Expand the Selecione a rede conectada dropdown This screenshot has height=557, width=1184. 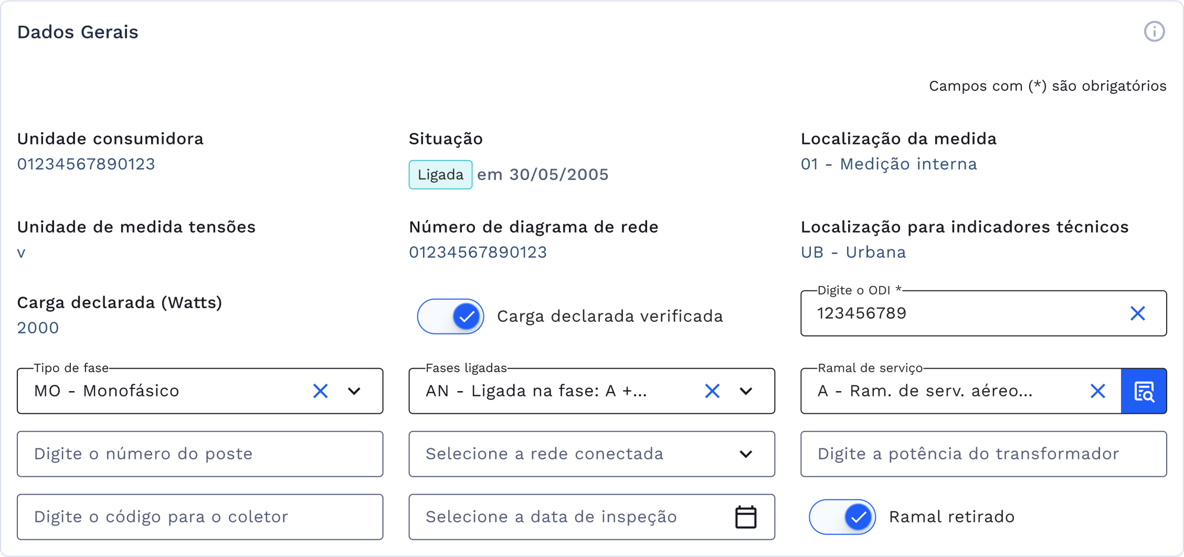pos(746,454)
